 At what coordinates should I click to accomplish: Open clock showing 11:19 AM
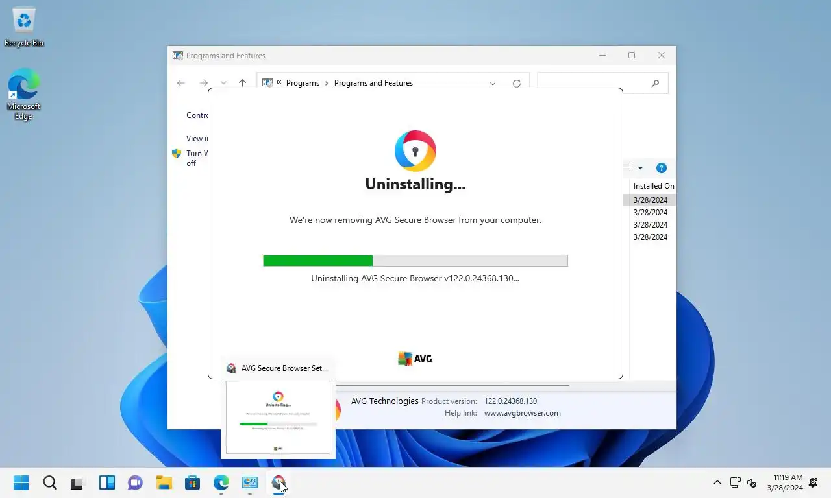(x=785, y=482)
